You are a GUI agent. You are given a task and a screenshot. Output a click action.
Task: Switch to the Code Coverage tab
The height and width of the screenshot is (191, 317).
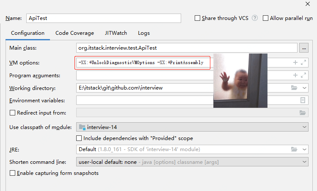pyautogui.click(x=74, y=33)
